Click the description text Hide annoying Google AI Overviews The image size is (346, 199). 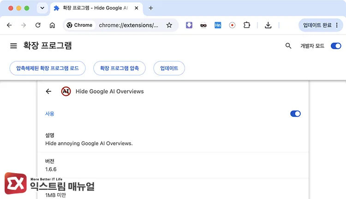pyautogui.click(x=89, y=143)
